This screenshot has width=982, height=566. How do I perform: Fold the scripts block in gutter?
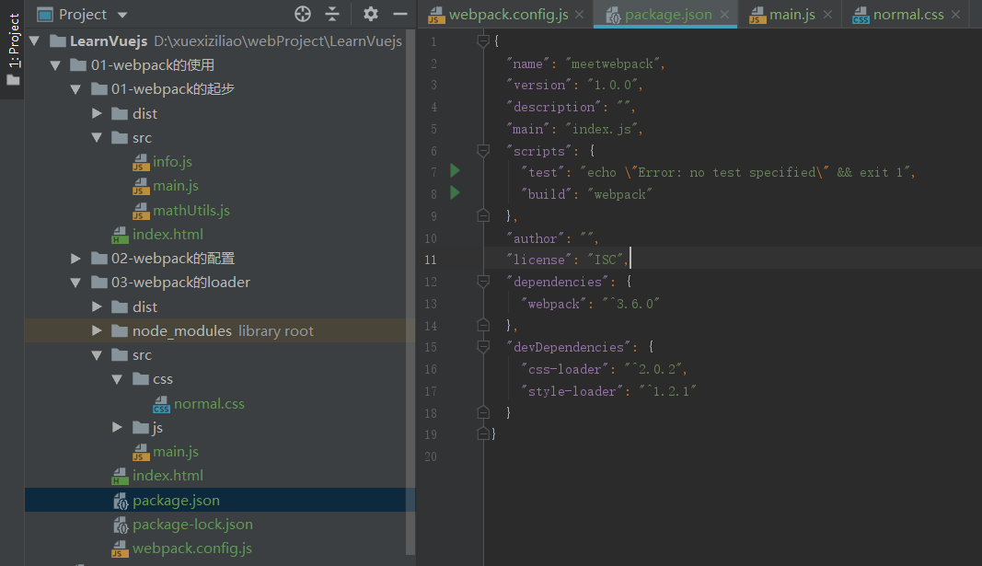483,150
